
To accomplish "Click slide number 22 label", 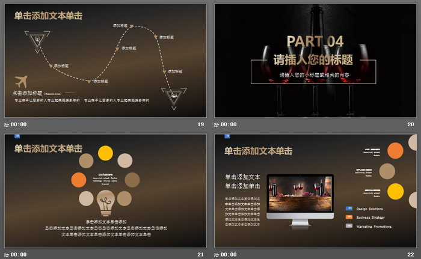I will tap(411, 255).
